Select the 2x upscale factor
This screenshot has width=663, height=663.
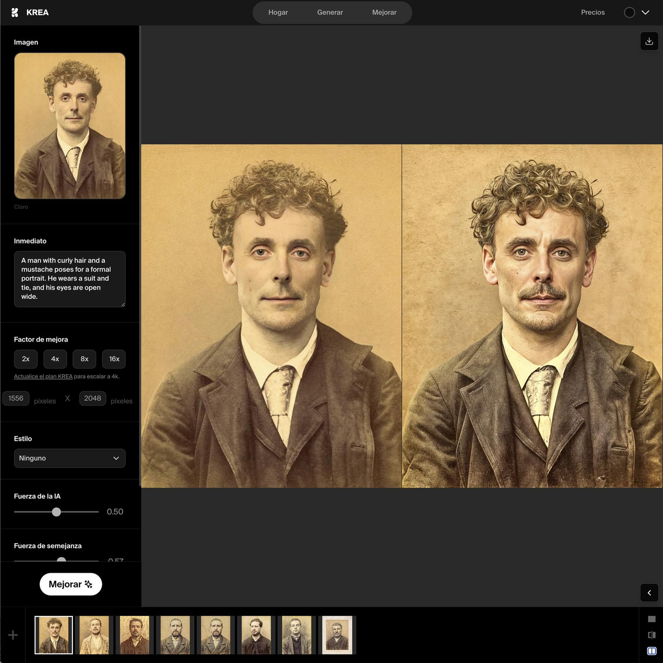pos(26,359)
